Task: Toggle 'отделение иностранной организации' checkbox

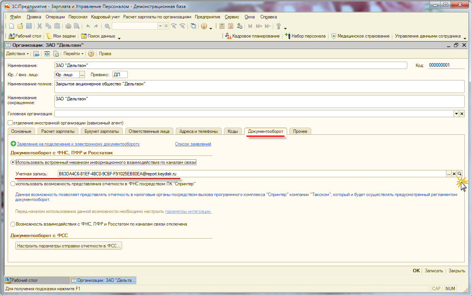Action: tap(10, 123)
